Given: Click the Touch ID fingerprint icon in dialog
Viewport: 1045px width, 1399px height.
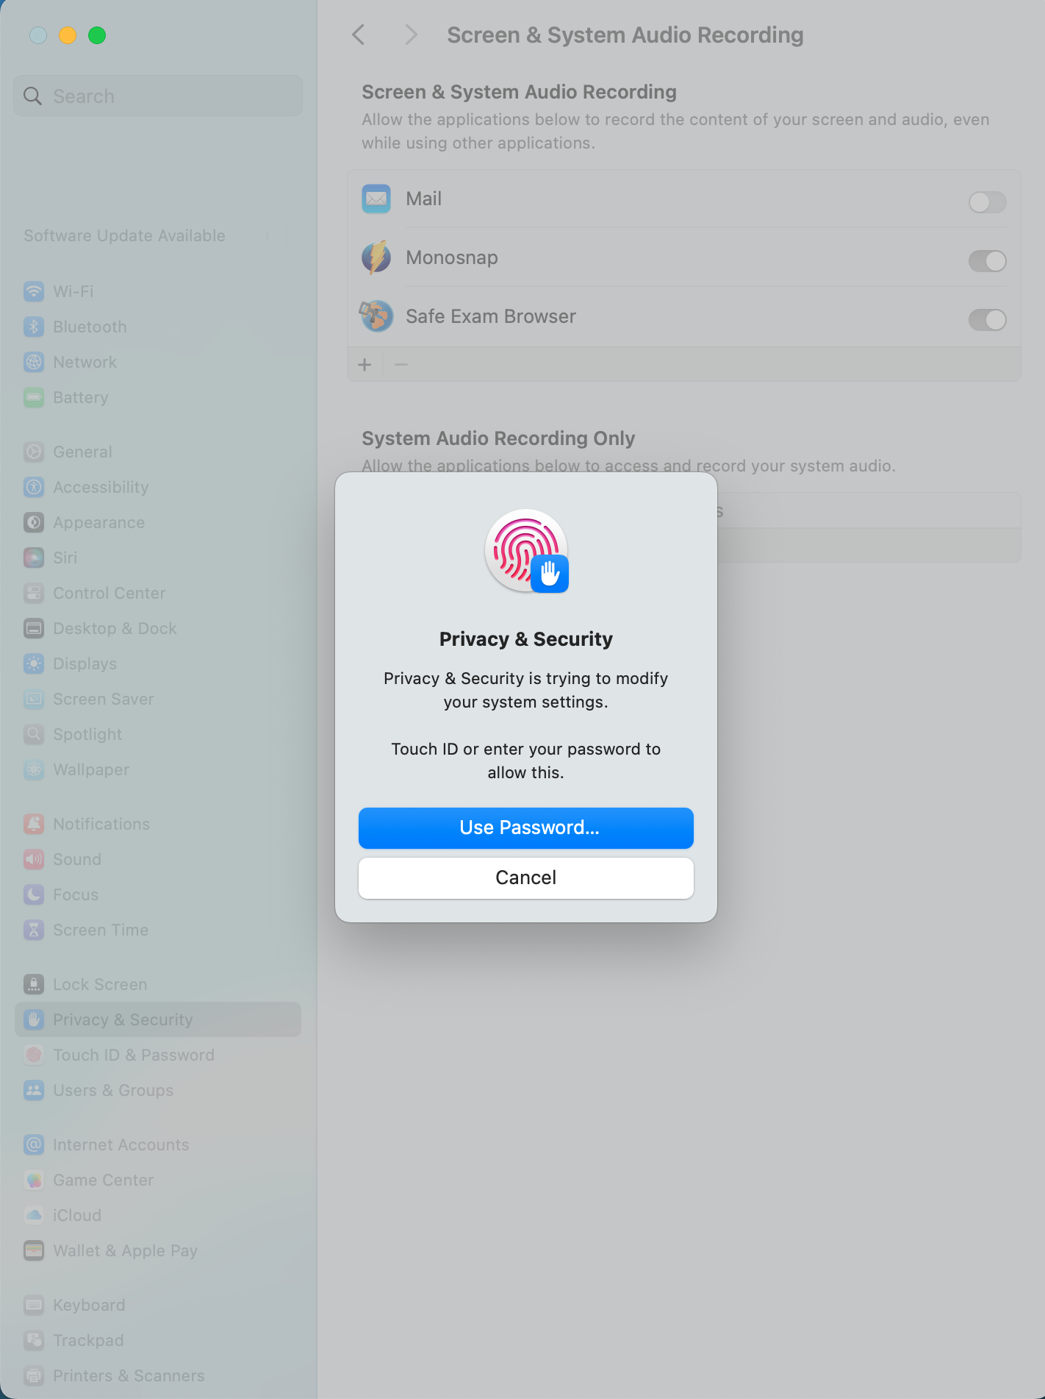Looking at the screenshot, I should click(x=526, y=551).
